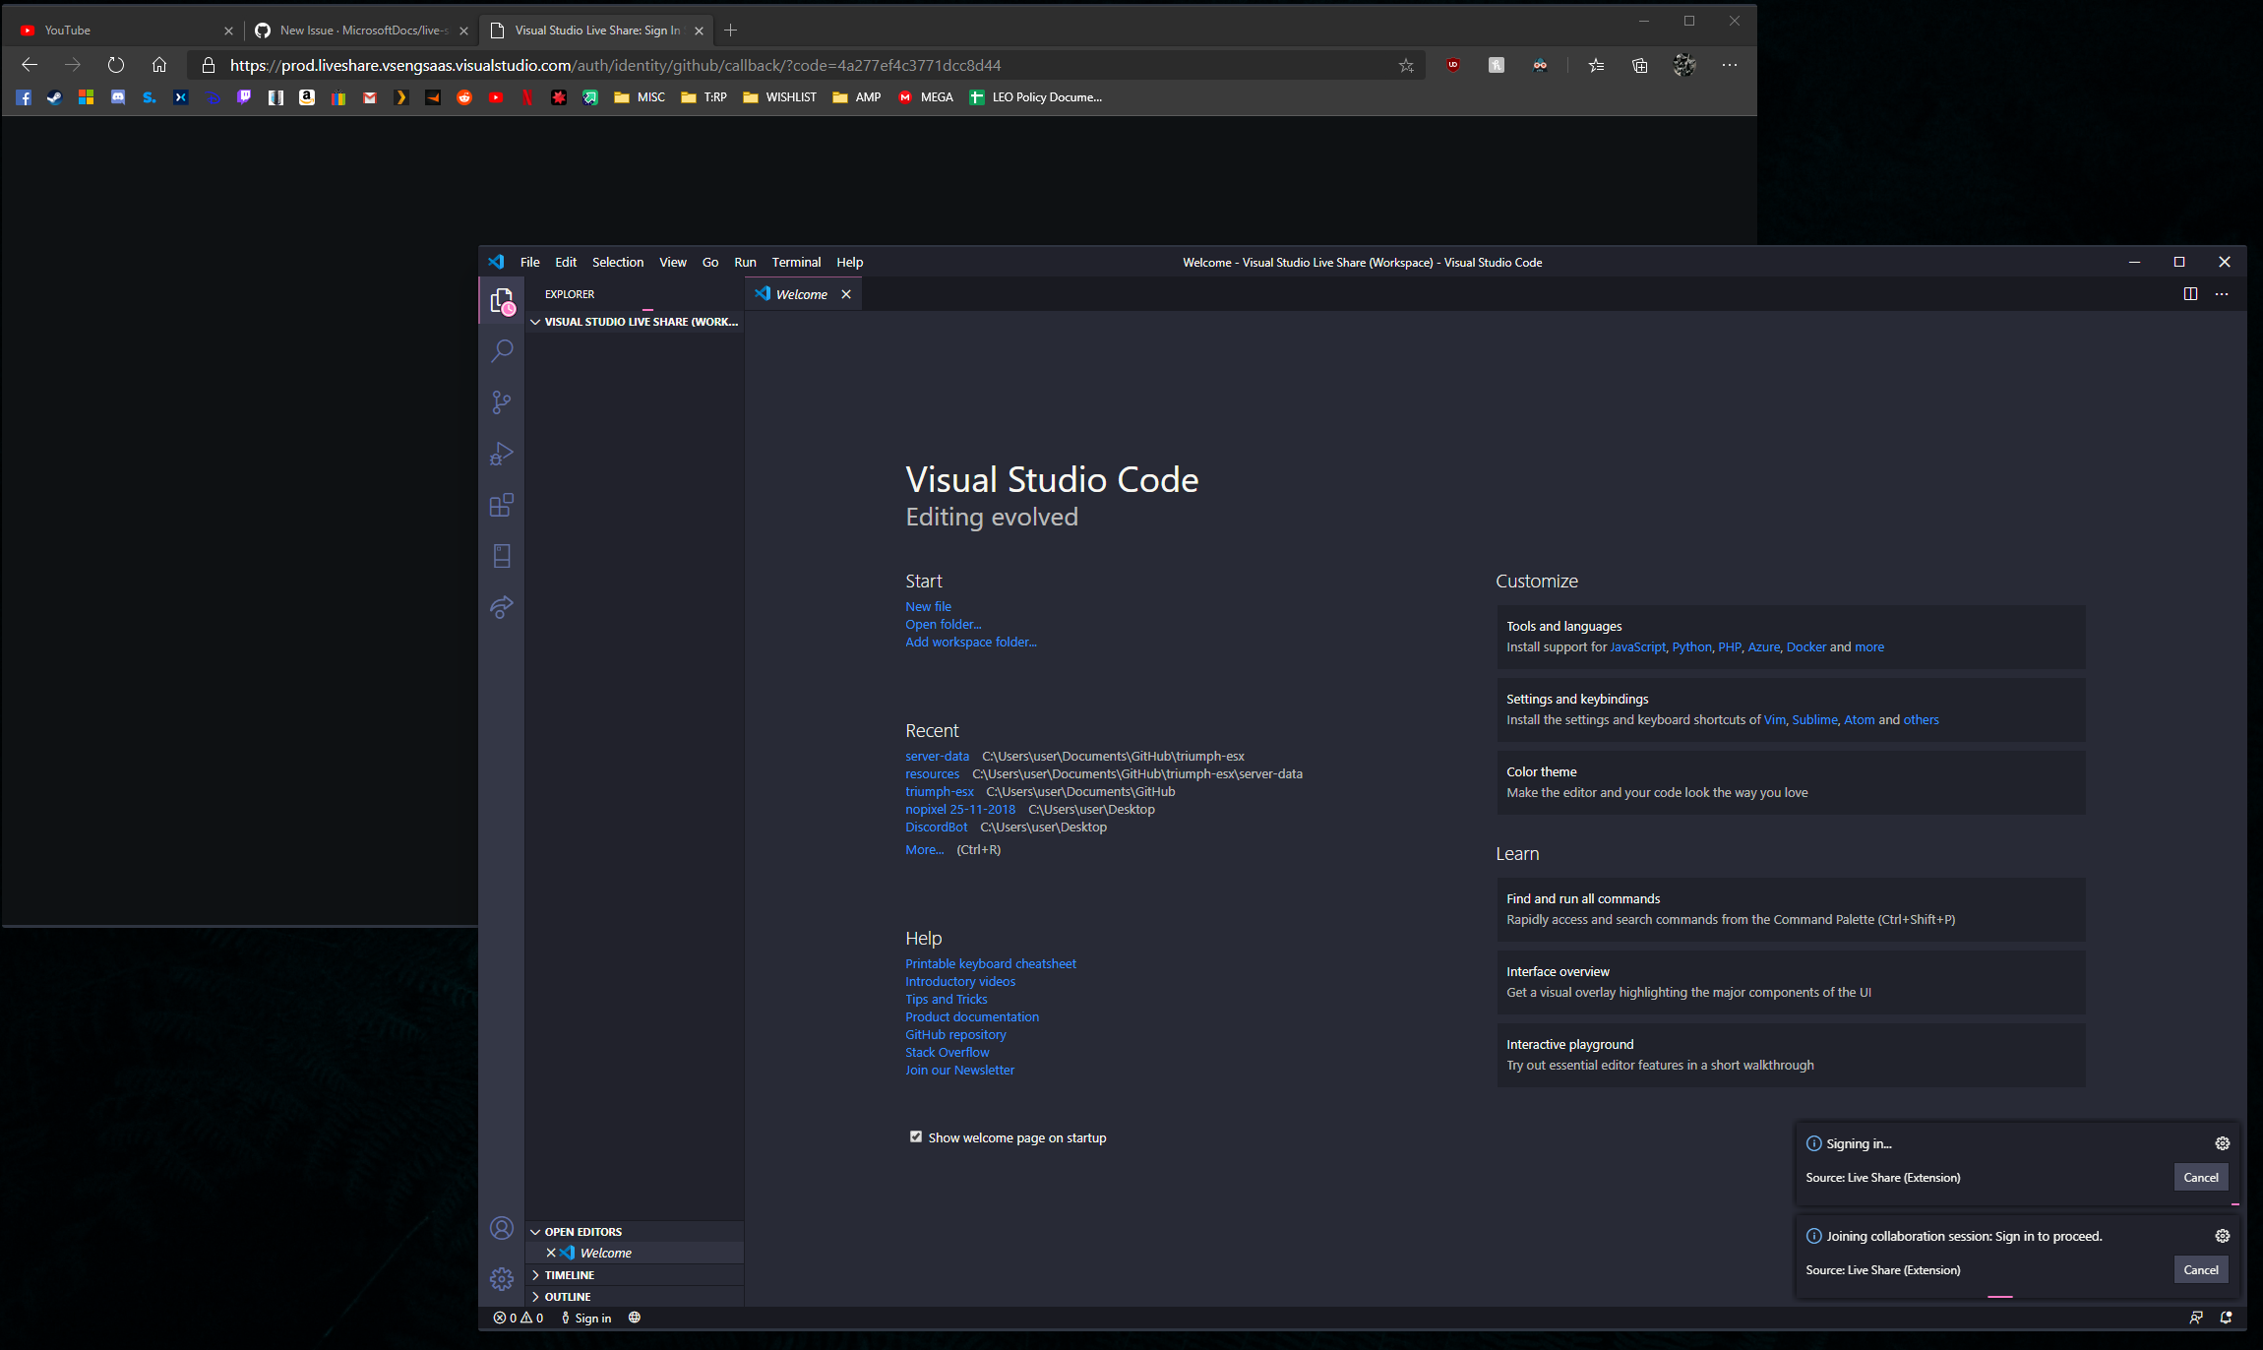
Task: Open the 'Color theme' customize card
Action: point(1791,782)
